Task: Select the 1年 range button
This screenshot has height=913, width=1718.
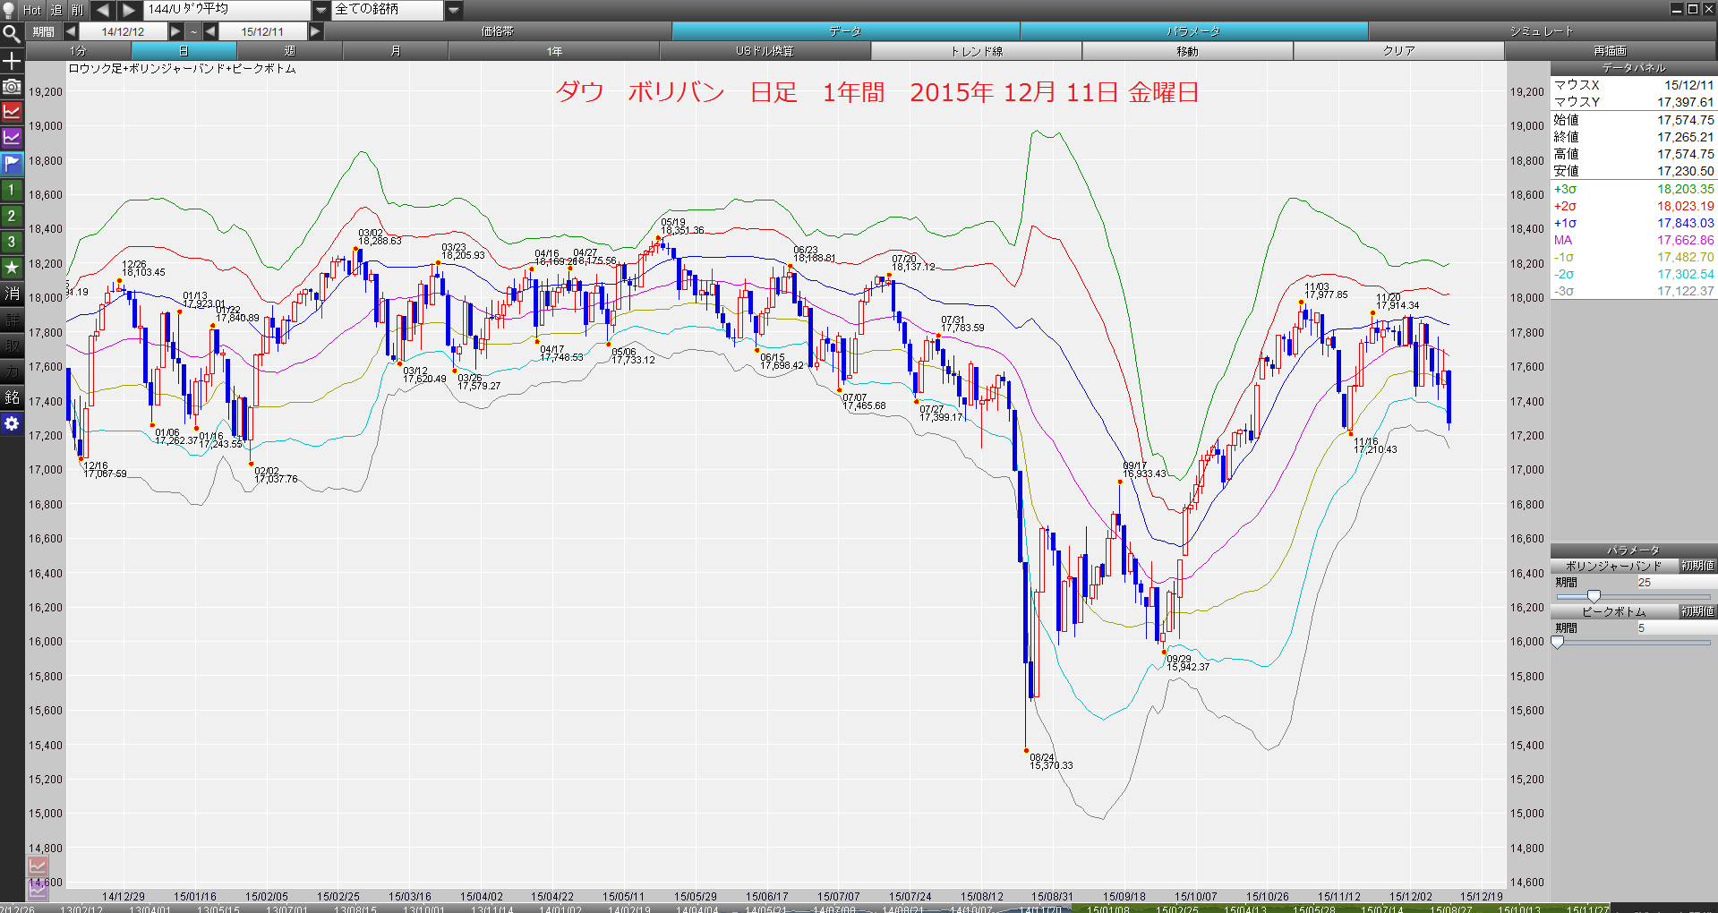Action: click(x=554, y=51)
